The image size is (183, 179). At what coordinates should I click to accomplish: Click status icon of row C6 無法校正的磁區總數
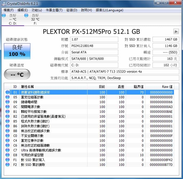point(7,145)
